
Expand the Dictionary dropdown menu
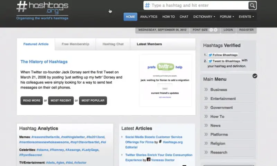click(204, 17)
